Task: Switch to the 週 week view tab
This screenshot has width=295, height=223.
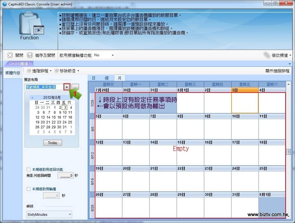Action: [x=106, y=78]
